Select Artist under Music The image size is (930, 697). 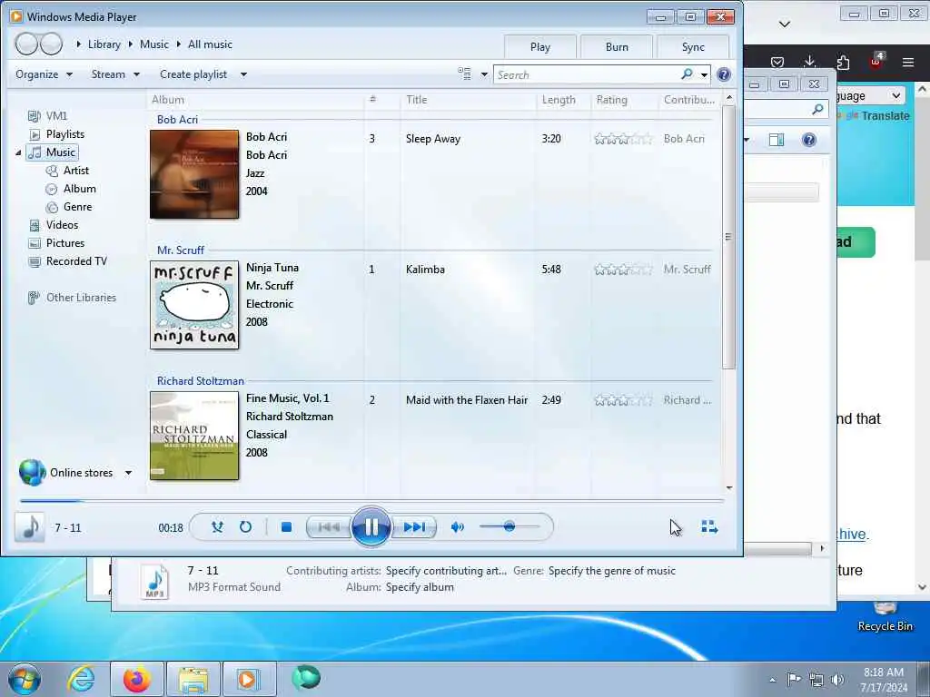67,171
